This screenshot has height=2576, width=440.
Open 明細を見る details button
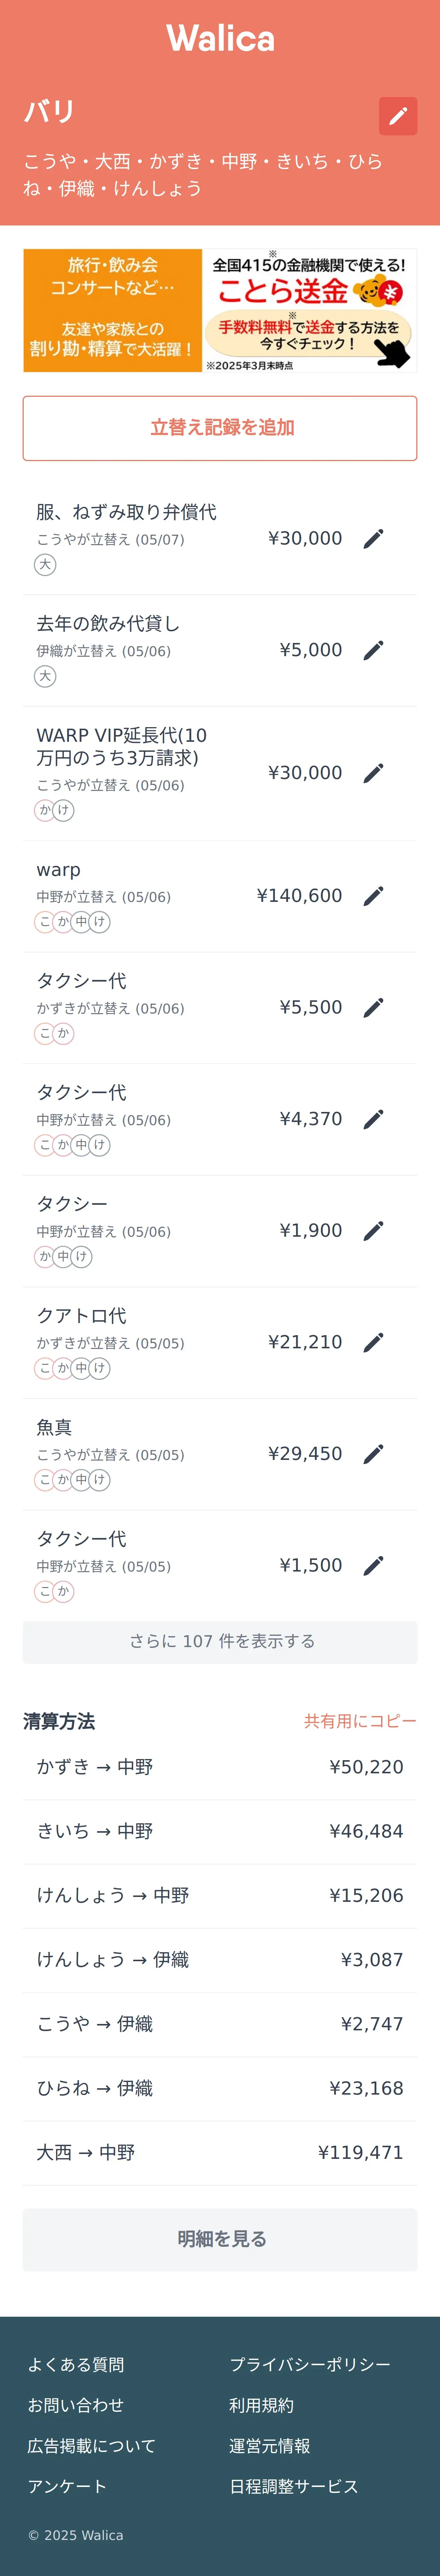click(220, 2239)
